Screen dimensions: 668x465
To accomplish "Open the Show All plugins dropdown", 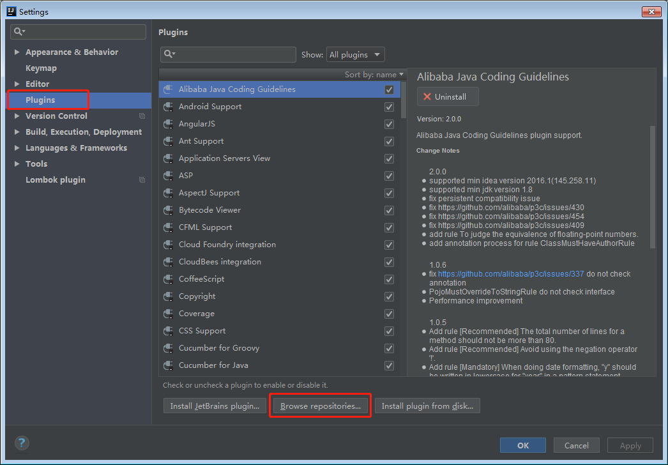I will click(x=355, y=54).
